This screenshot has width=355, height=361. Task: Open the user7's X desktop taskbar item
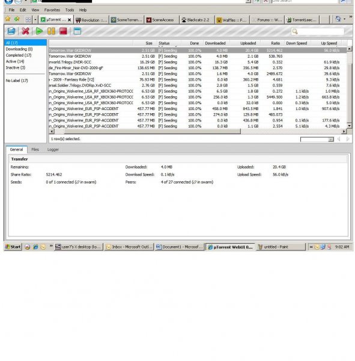click(x=79, y=247)
